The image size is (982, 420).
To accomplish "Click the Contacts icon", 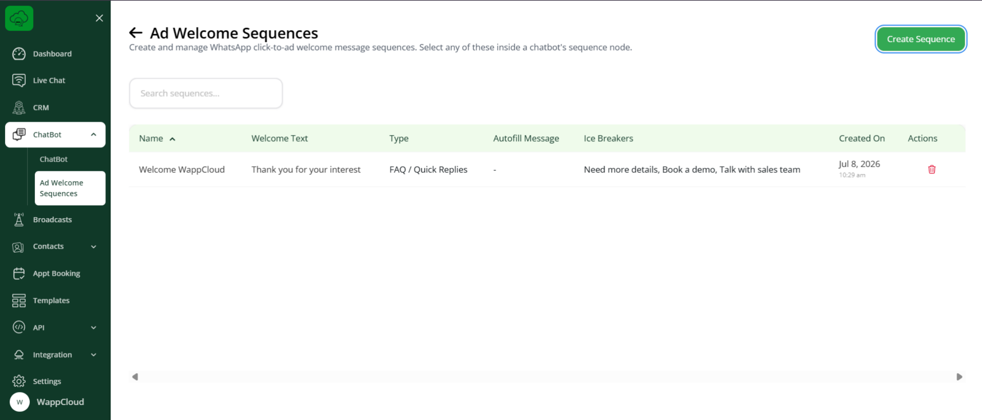I will coord(18,247).
